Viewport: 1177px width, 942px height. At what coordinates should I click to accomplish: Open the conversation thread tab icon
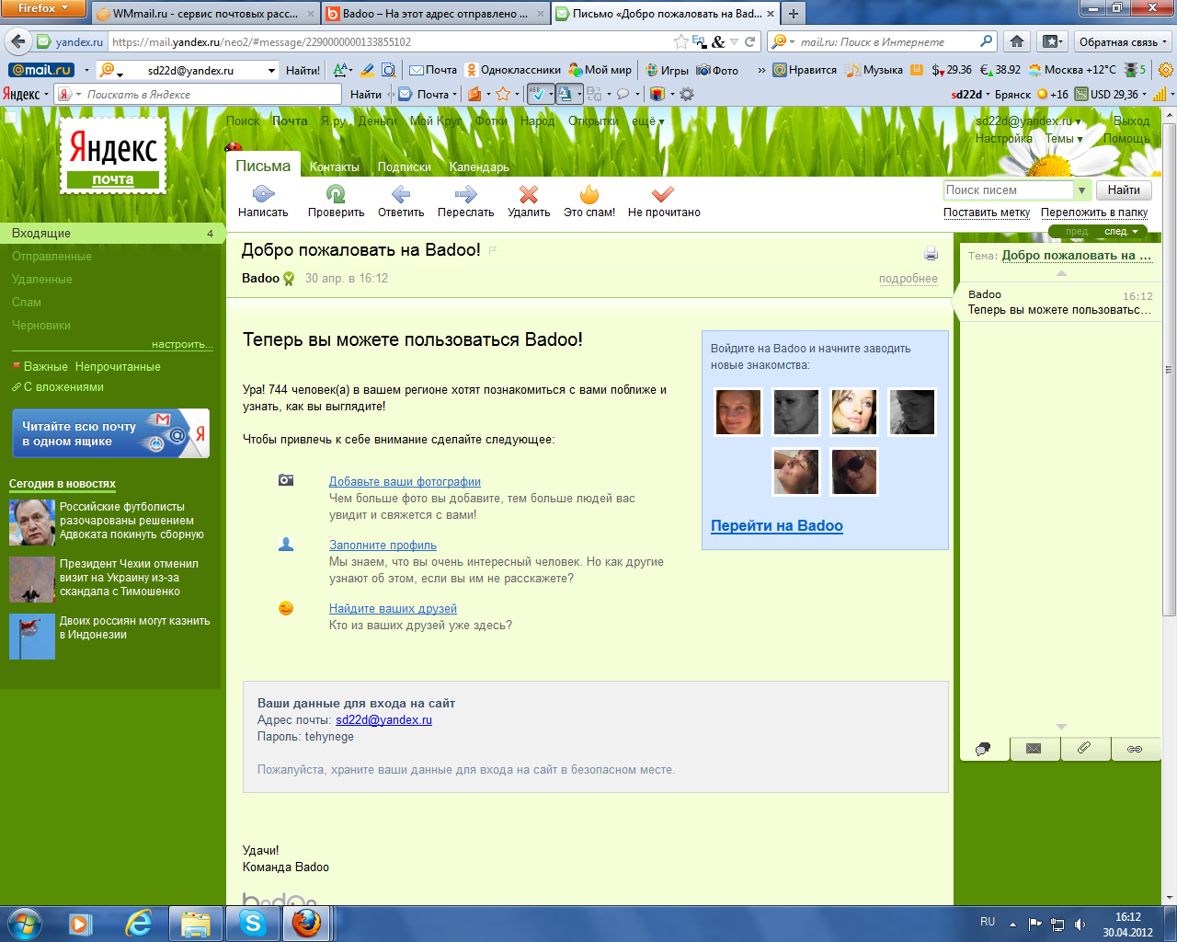pos(984,749)
